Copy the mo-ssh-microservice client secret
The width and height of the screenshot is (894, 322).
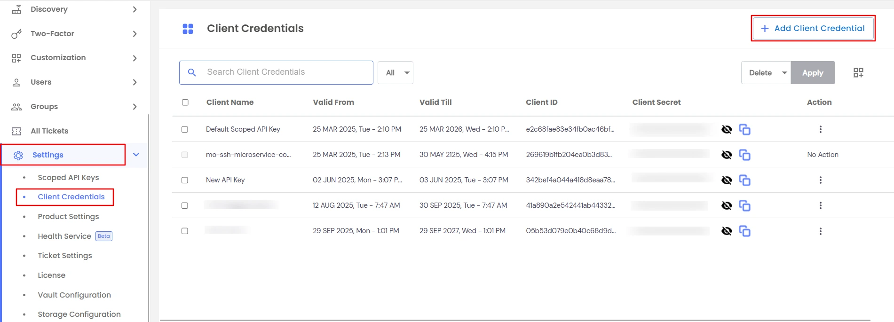pos(744,155)
